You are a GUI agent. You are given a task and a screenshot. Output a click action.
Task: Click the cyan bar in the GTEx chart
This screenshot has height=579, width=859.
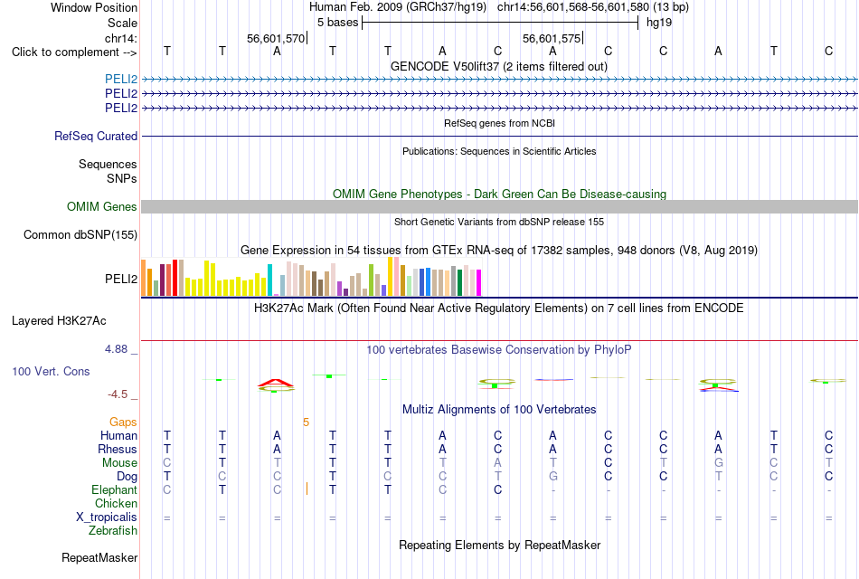pyautogui.click(x=269, y=280)
